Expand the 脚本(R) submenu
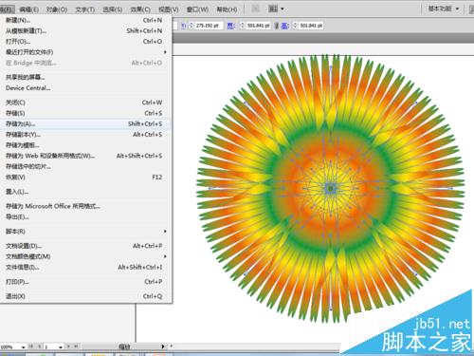Screen dimensions: 474x356 pos(85,232)
